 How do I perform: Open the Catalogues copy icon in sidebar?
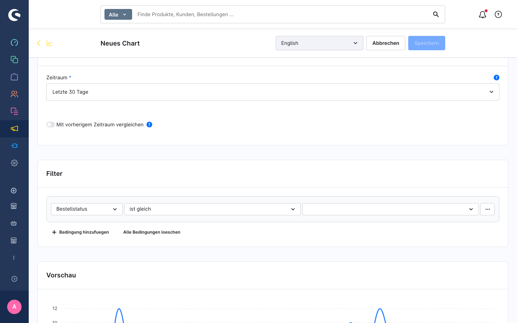pos(14,60)
